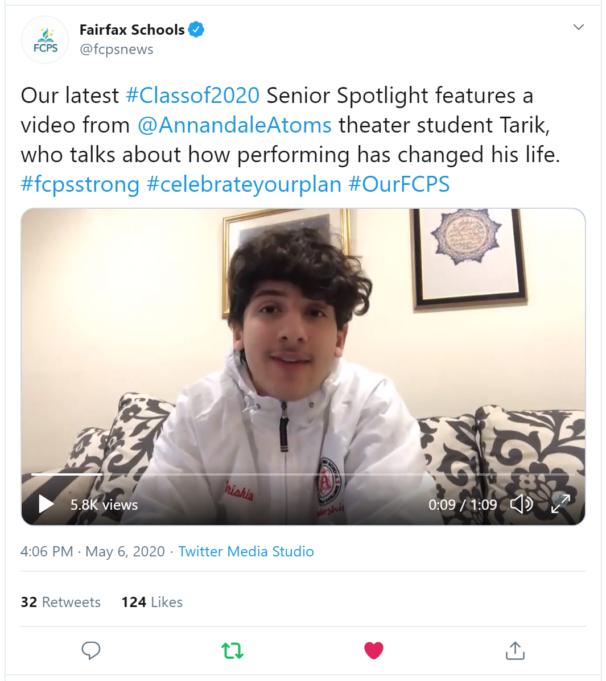
Task: Click the FCPS profile avatar
Action: click(45, 40)
